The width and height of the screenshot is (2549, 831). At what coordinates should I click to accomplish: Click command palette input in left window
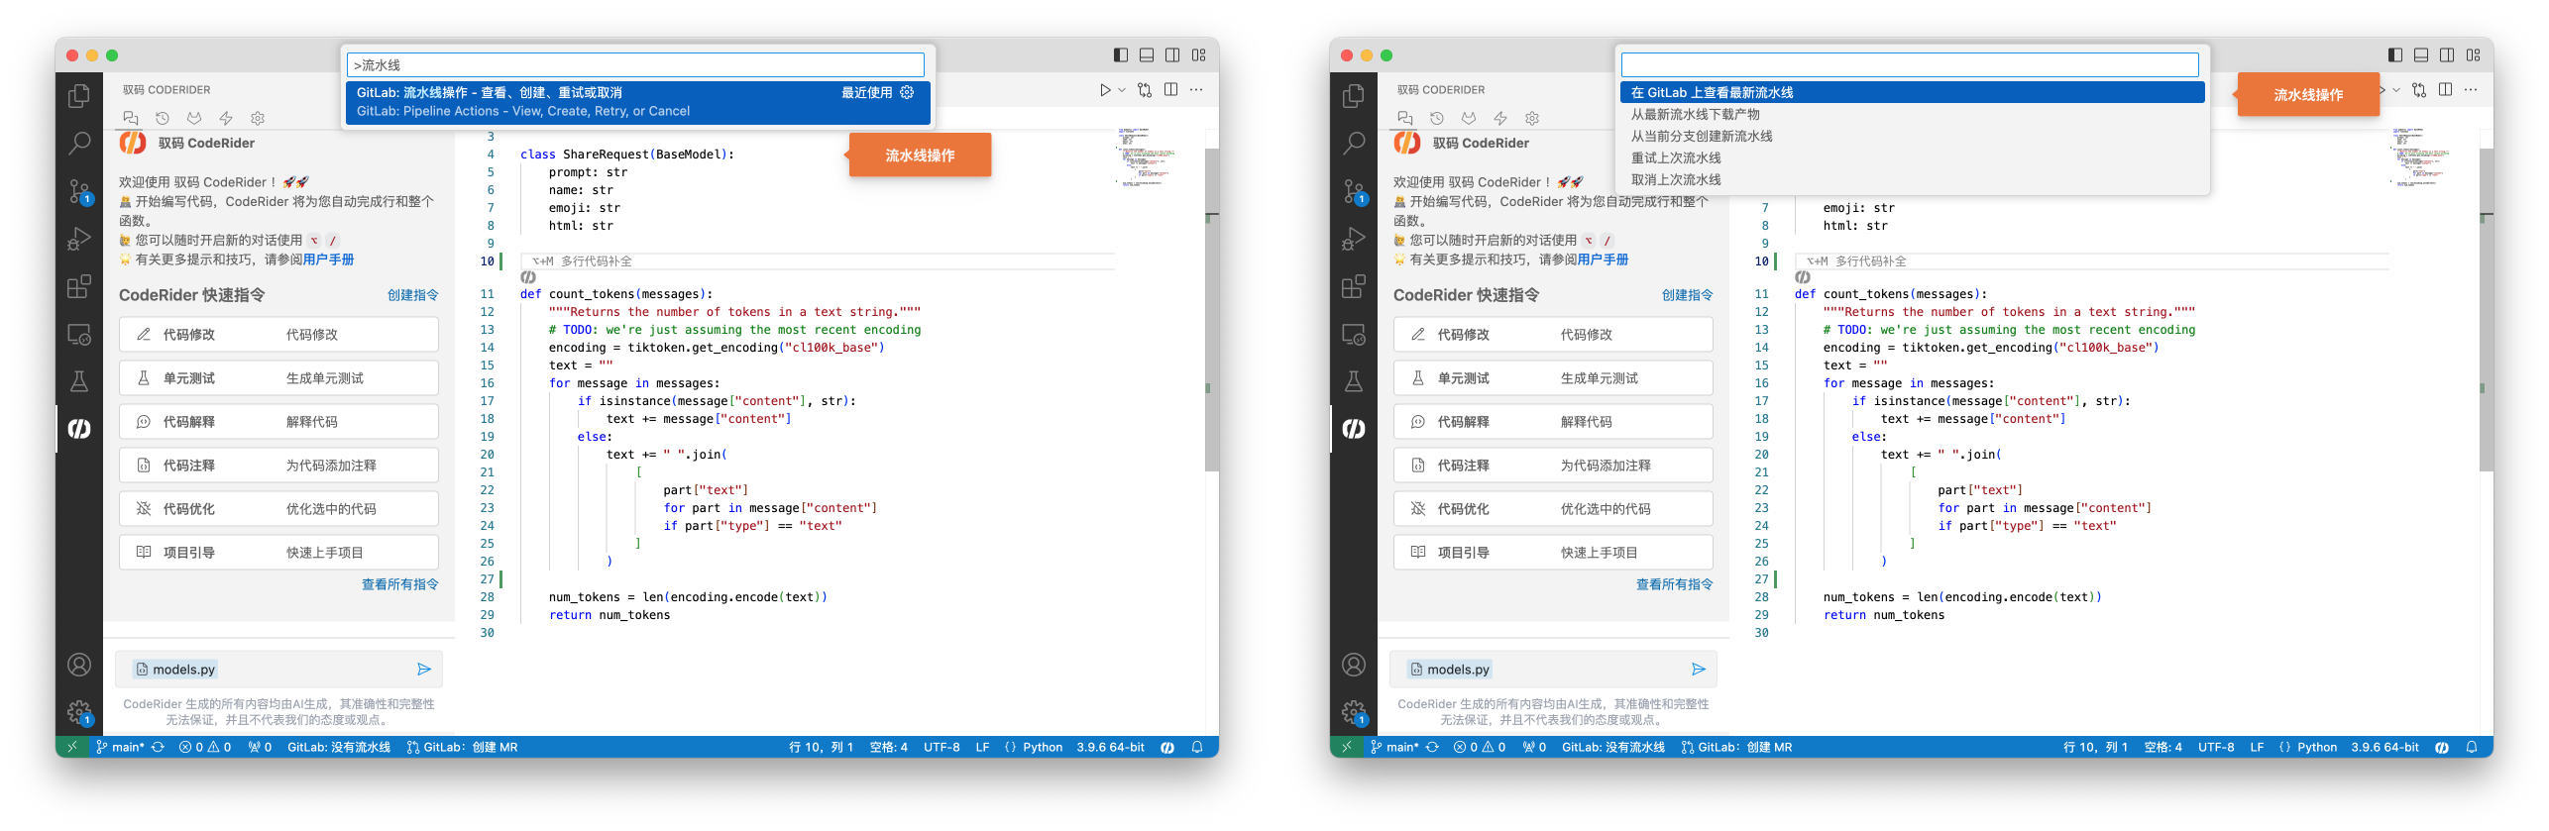tap(635, 65)
